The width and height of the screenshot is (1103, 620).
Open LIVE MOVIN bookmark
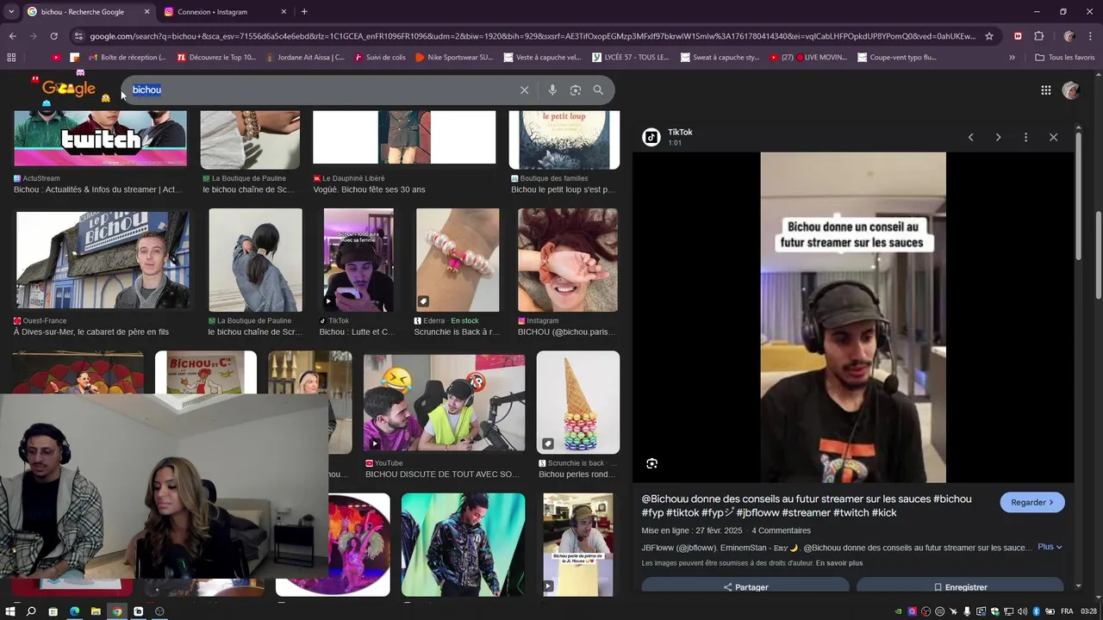(808, 58)
